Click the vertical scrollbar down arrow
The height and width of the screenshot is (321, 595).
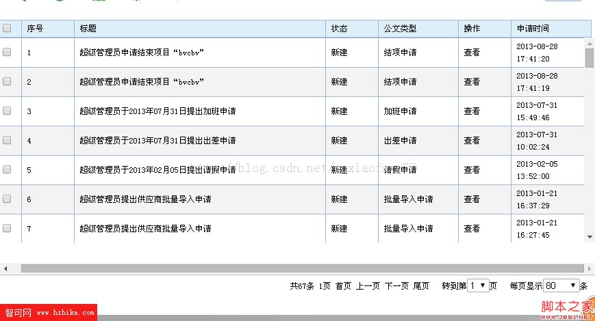[590, 237]
